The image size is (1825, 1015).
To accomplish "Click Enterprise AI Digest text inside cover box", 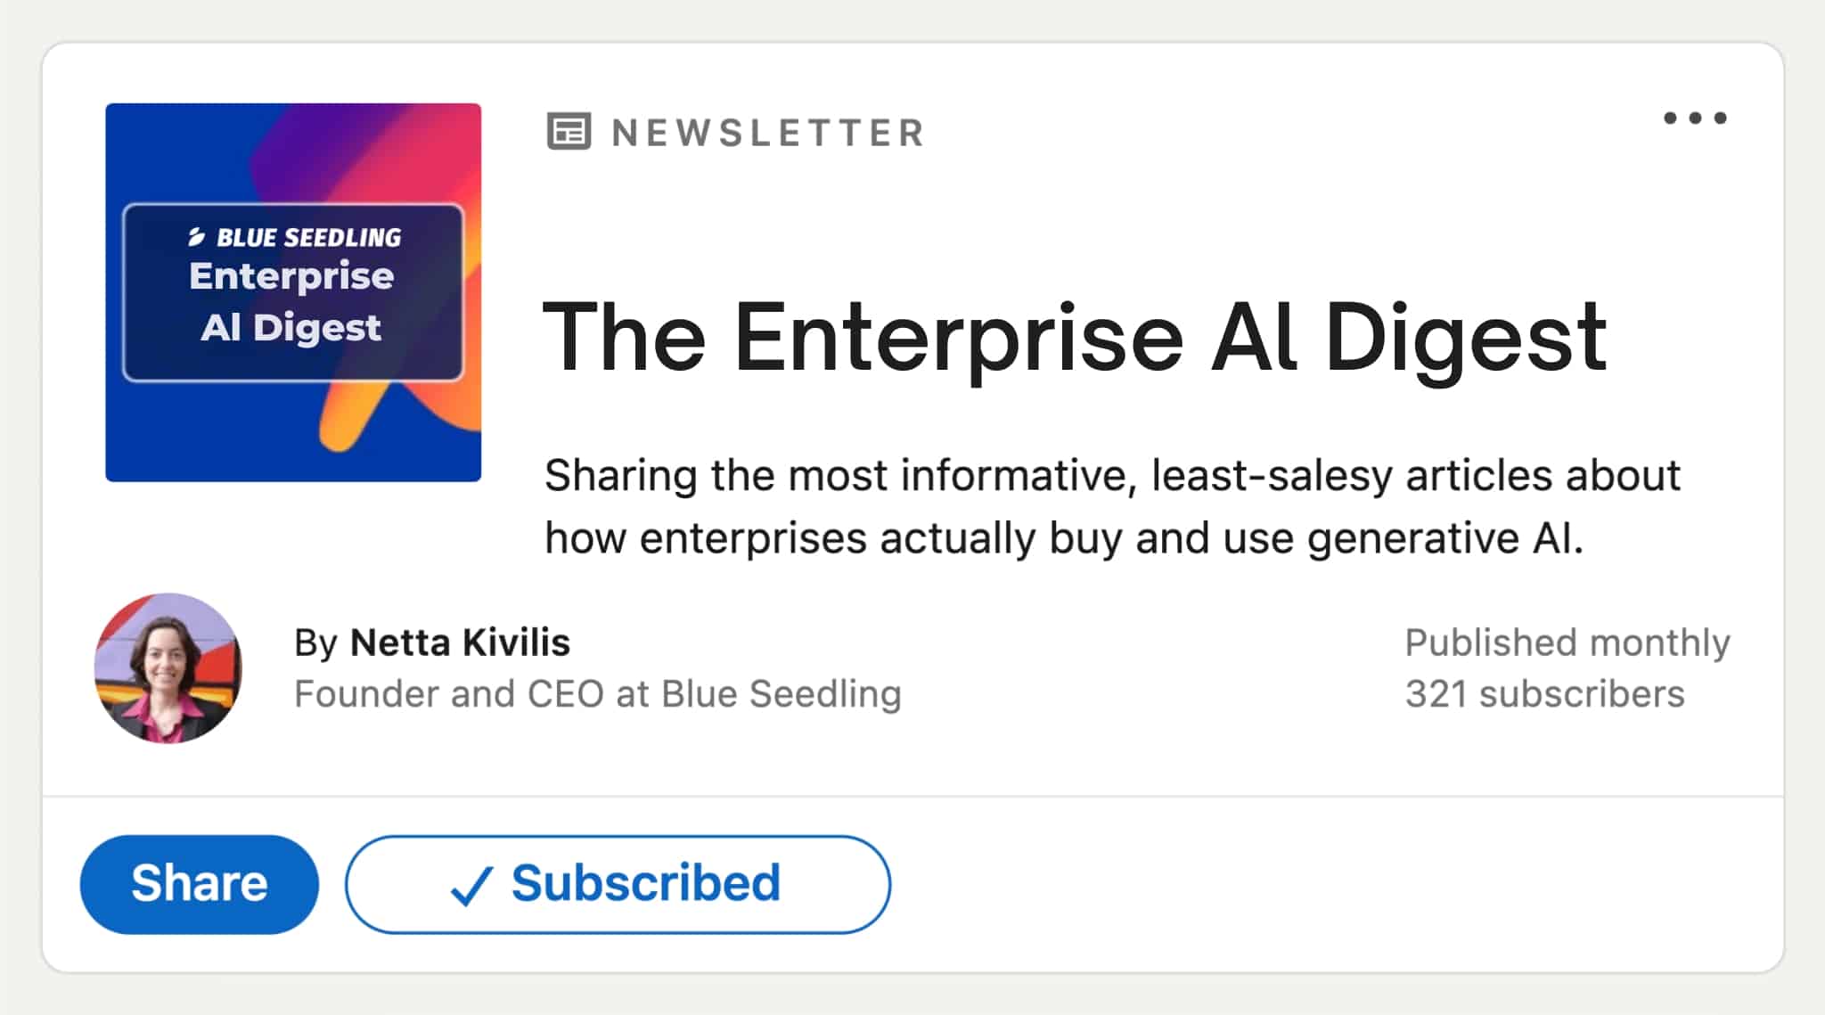I will (291, 301).
